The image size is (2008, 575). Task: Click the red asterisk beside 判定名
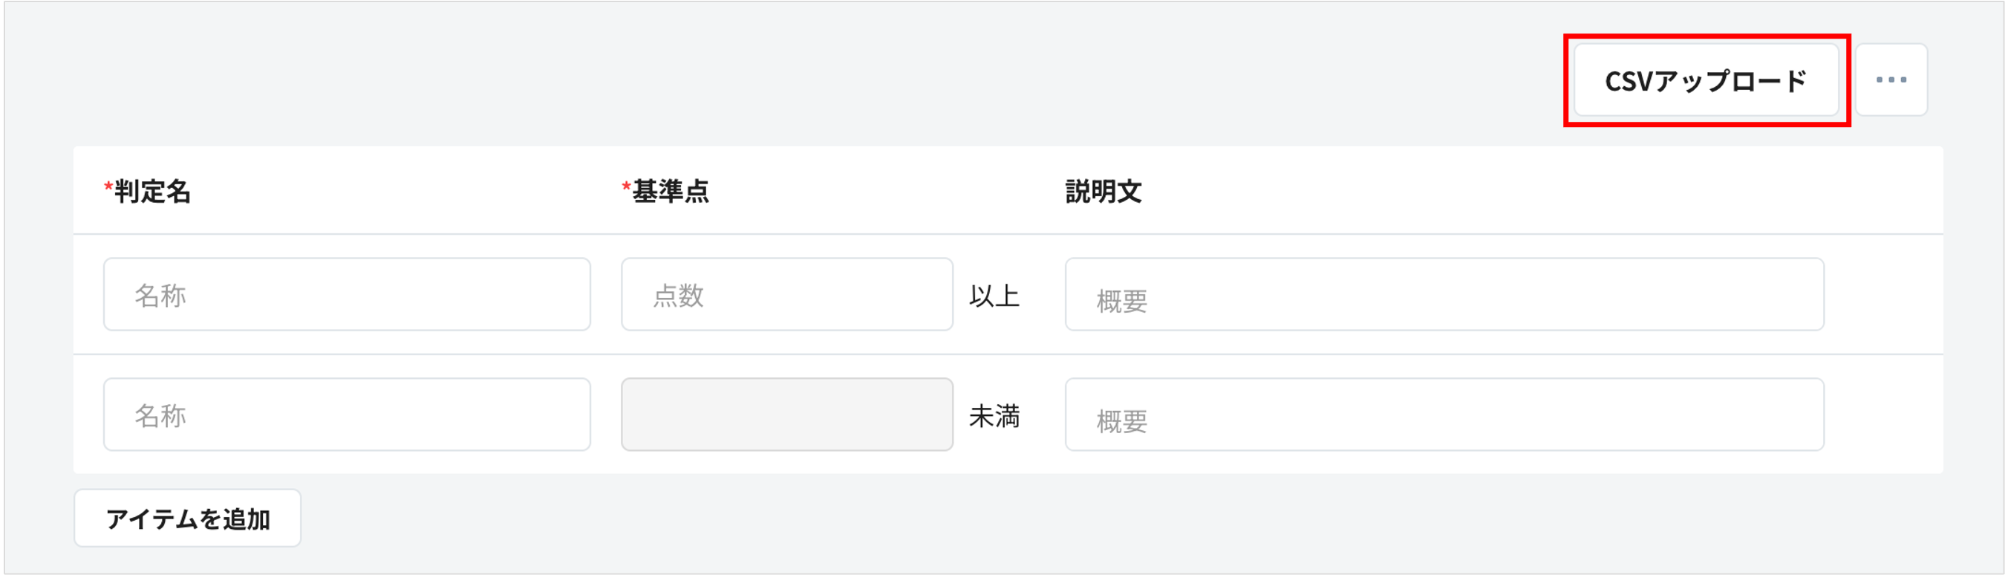(x=108, y=187)
